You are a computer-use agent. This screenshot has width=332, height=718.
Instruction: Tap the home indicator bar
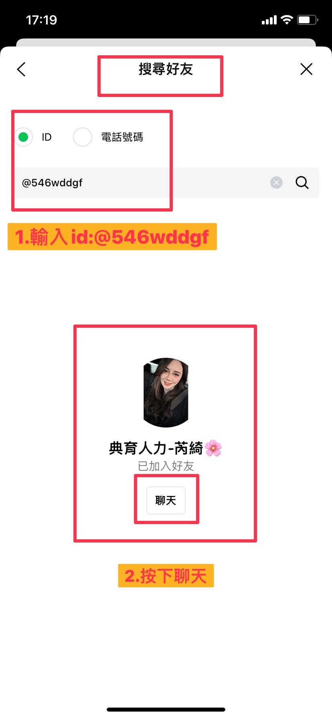pyautogui.click(x=166, y=710)
